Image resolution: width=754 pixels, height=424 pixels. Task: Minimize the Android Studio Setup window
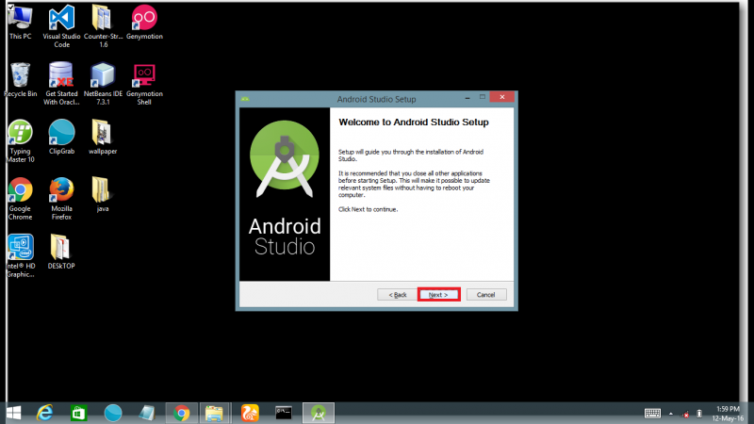[467, 98]
